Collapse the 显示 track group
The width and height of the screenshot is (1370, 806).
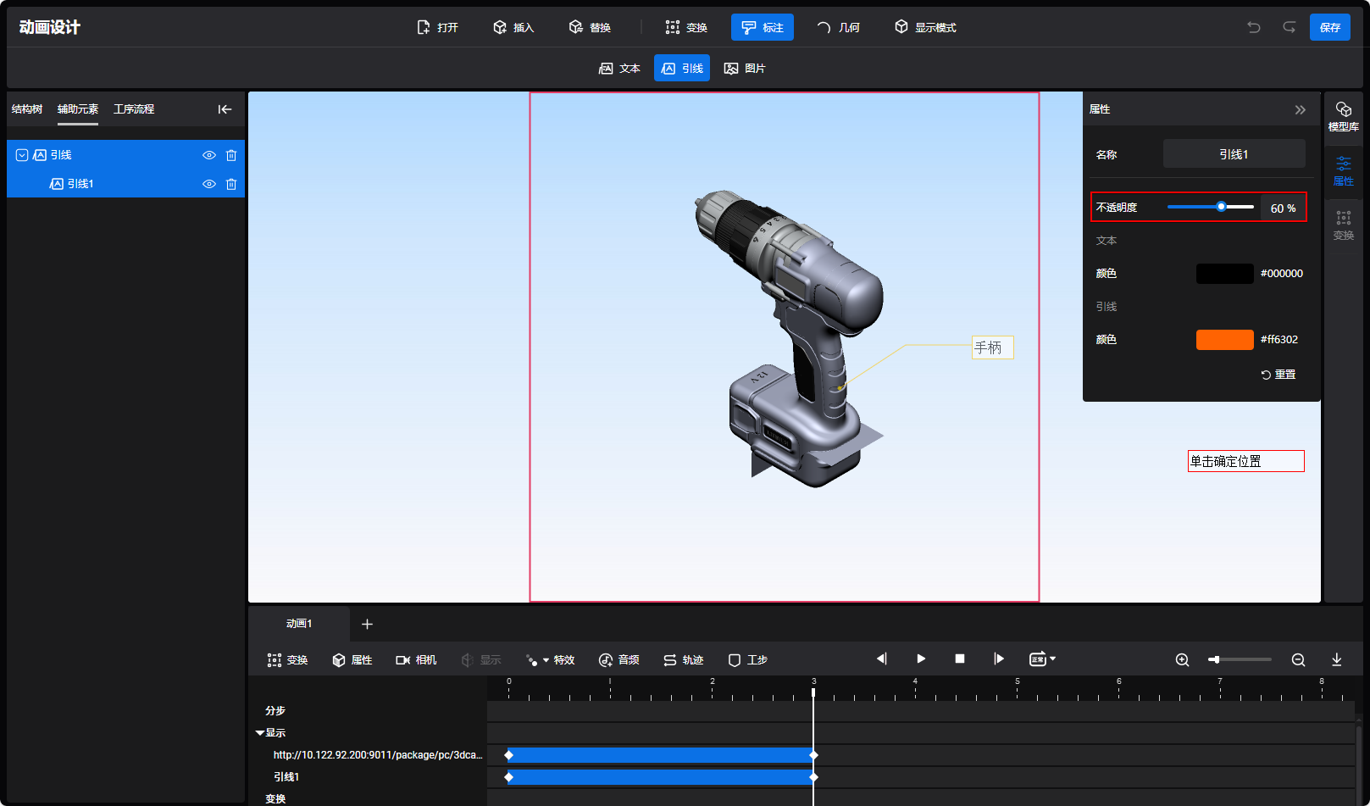(x=260, y=732)
